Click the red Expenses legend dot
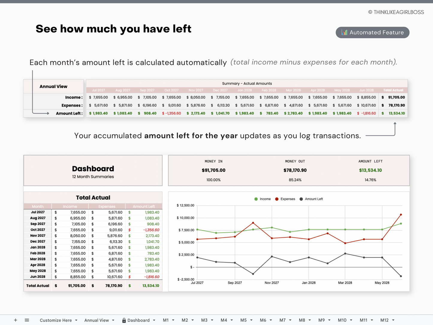This screenshot has height=325, width=433. point(277,199)
